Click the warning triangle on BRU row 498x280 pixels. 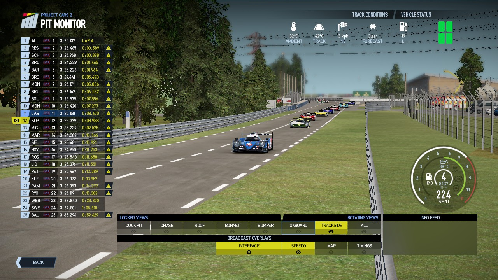pyautogui.click(x=109, y=92)
